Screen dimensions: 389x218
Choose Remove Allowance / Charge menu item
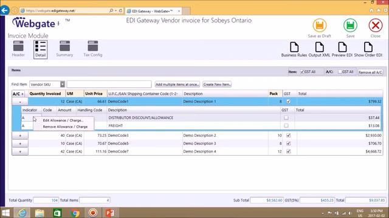65,127
